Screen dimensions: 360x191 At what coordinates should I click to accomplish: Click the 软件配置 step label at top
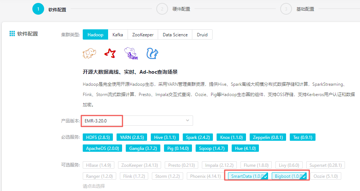[57, 10]
